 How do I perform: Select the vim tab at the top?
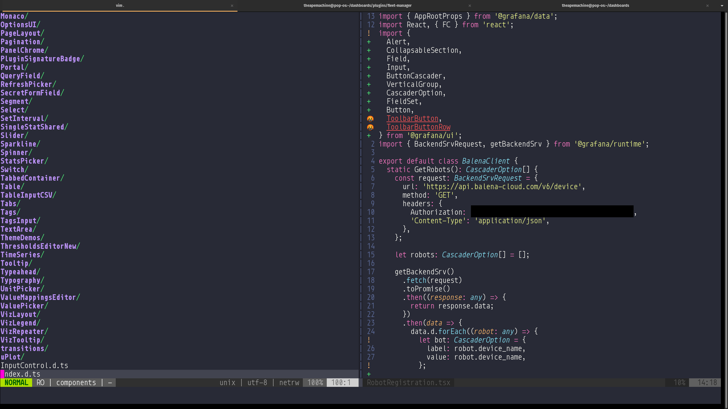[x=119, y=5]
